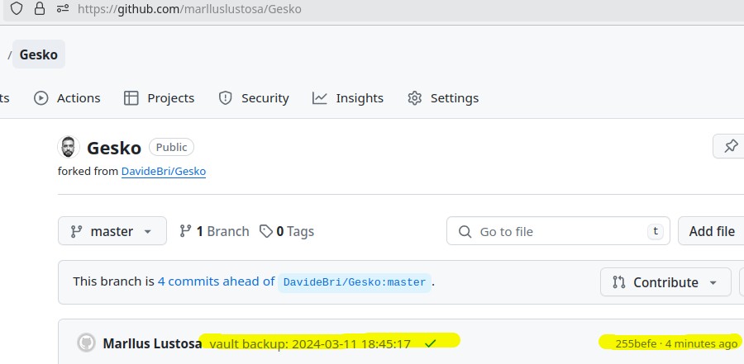Click the padlock site security icon
Image resolution: width=744 pixels, height=364 pixels.
[x=40, y=8]
